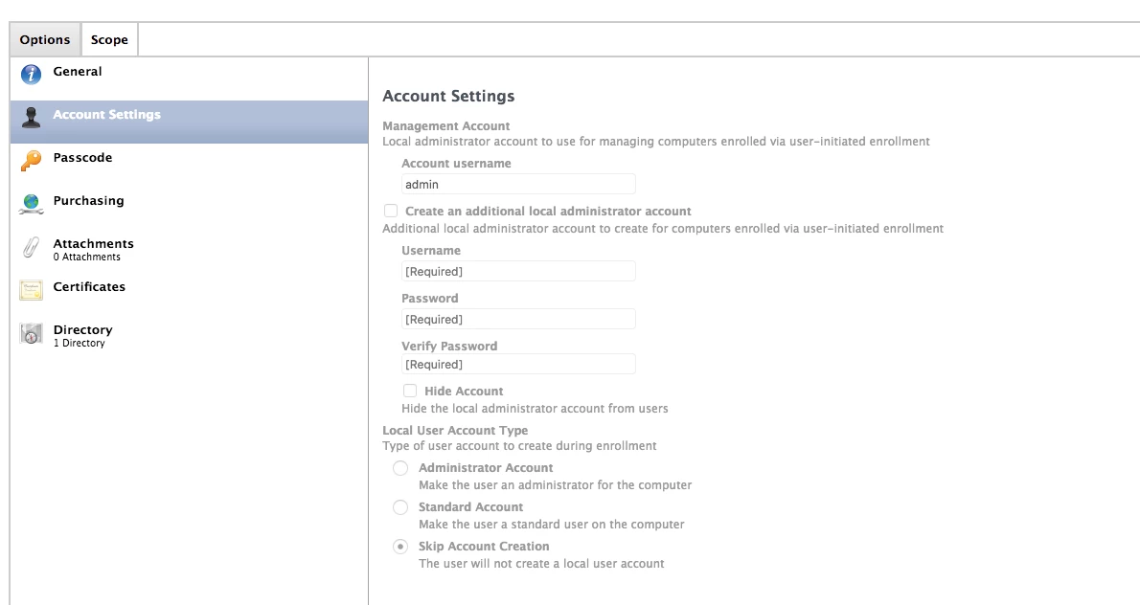
Task: Click the Account Settings person icon
Action: [32, 118]
